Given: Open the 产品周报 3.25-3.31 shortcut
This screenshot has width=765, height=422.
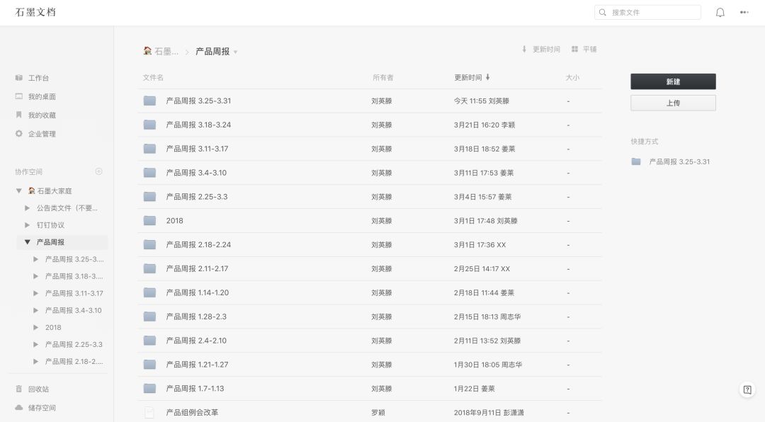Looking at the screenshot, I should click(670, 161).
